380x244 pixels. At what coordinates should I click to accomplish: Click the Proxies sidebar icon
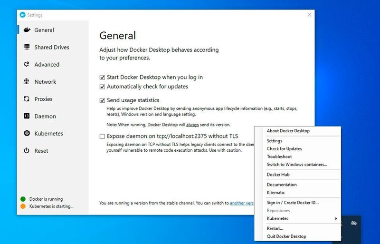27,99
